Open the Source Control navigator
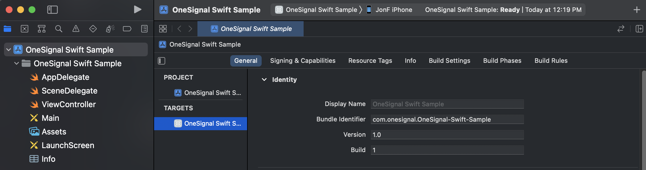This screenshot has width=646, height=170. (25, 29)
